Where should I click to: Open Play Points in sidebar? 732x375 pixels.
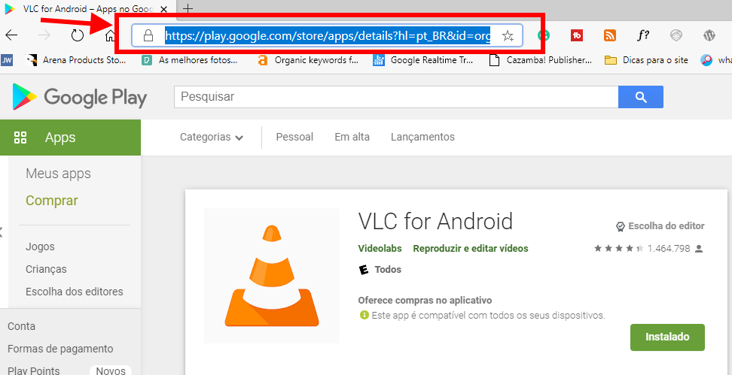(34, 370)
